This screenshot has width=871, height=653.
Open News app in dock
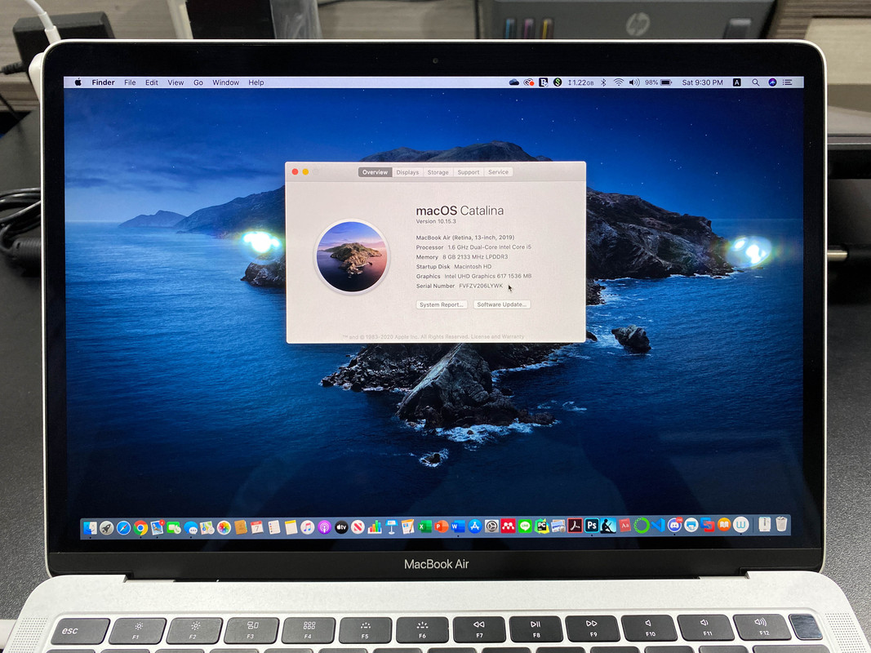(358, 527)
